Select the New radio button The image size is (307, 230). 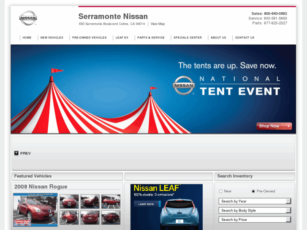click(x=221, y=191)
